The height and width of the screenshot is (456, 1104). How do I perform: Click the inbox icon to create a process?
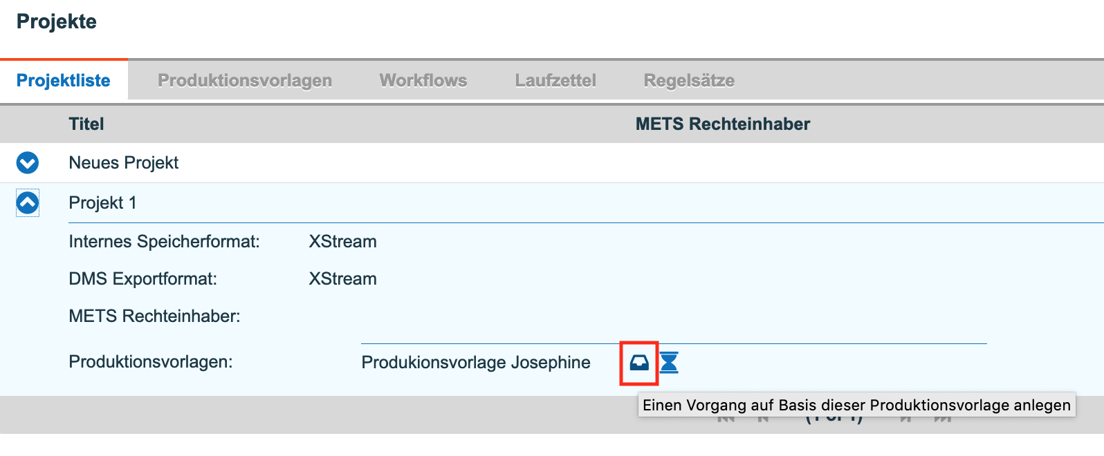639,362
